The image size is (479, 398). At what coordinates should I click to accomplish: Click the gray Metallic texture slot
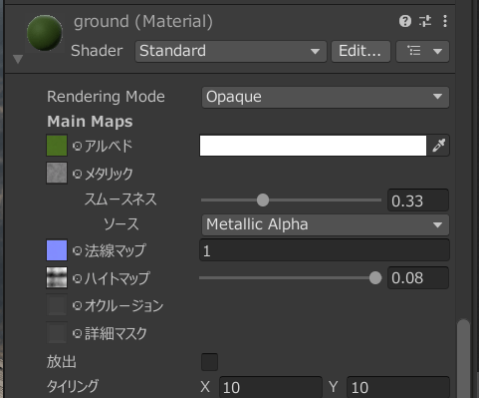(x=57, y=173)
